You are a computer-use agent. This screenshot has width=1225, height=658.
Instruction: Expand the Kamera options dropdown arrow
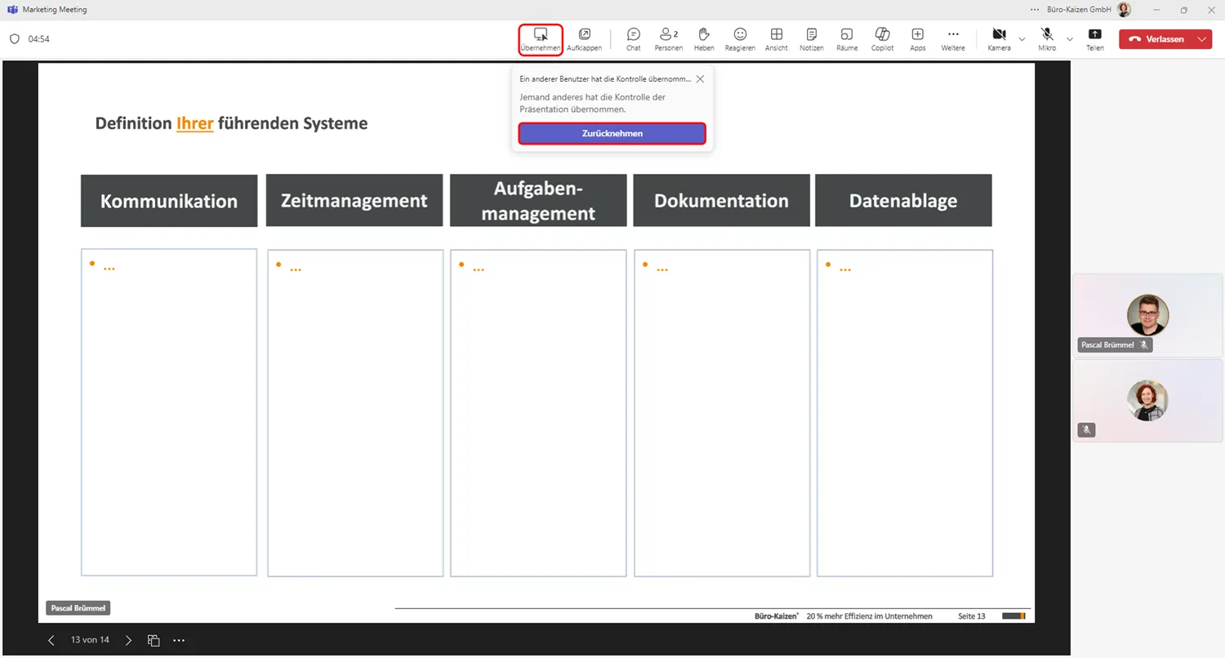tap(1022, 39)
